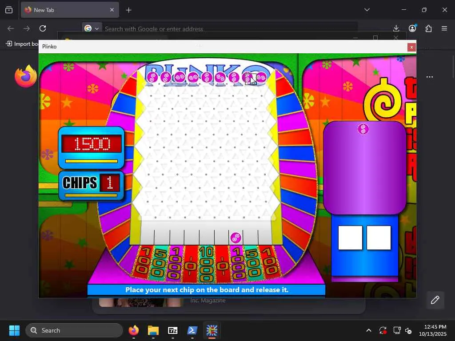
Task: Open File Explorer from the taskbar
Action: point(153,330)
